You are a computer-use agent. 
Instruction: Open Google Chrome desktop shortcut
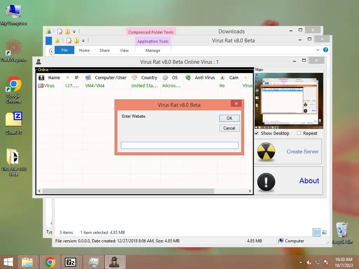[x=14, y=90]
